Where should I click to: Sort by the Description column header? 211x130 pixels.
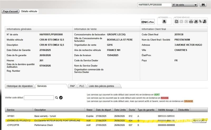pos(59,110)
